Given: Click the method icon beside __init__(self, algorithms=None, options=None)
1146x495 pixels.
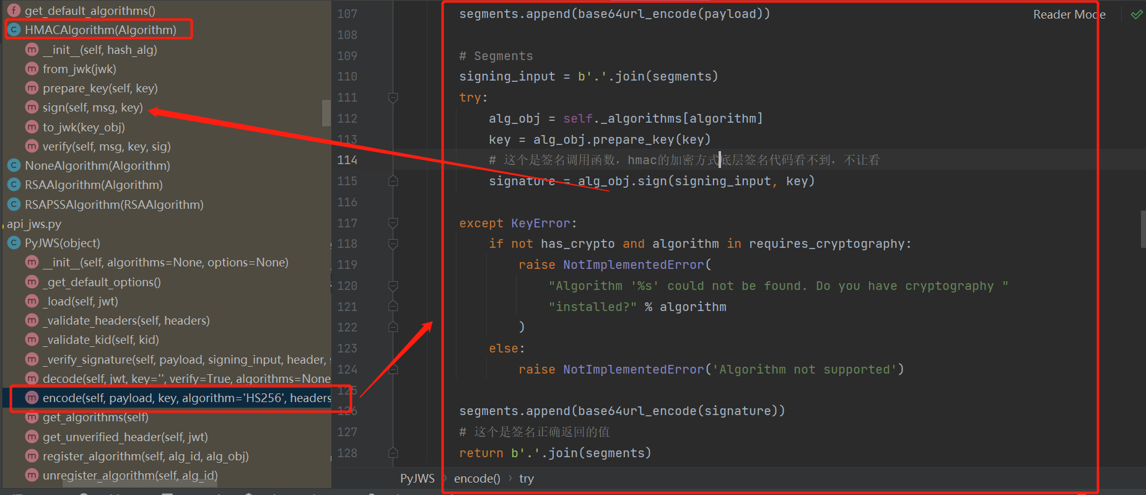Looking at the screenshot, I should point(32,262).
